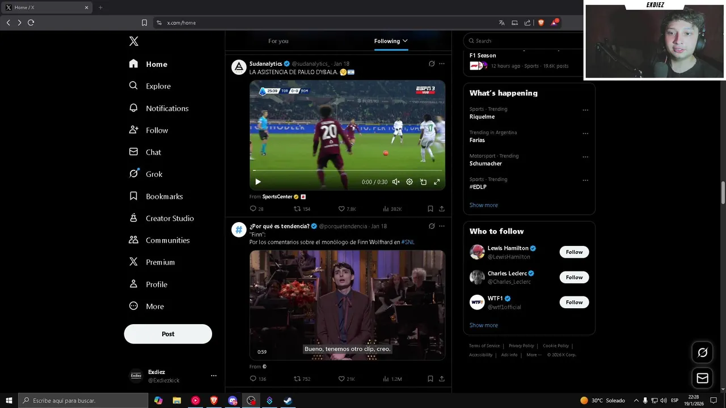Open more options on porquetendencia post
This screenshot has width=726, height=408.
pyautogui.click(x=442, y=226)
